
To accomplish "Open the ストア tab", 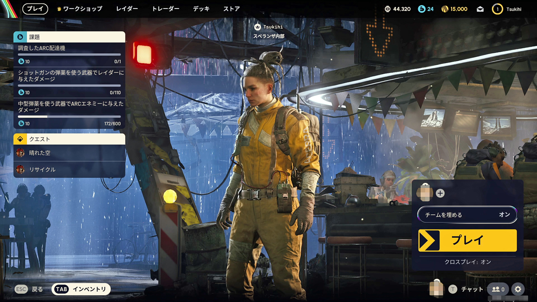I will 231,9.
